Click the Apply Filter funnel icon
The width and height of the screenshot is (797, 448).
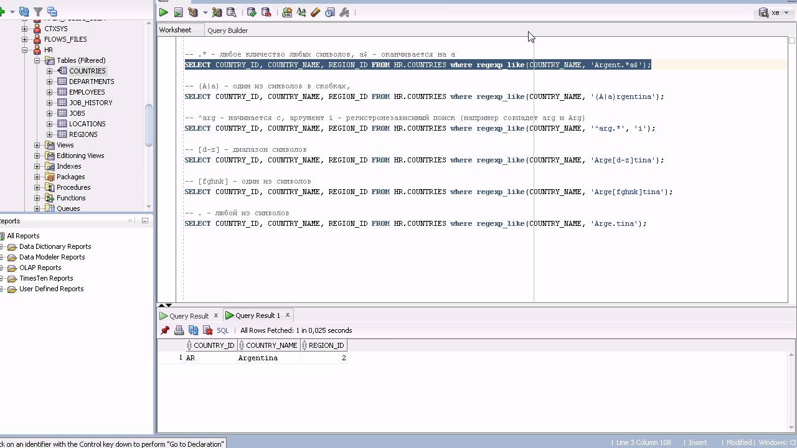38,12
